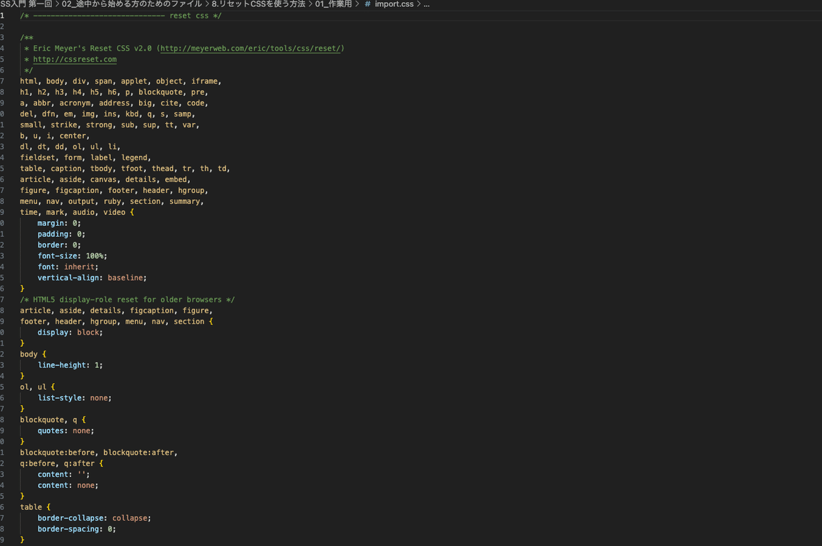Expand the breadcrumb ellipsis after import.css
The height and width of the screenshot is (546, 822).
tap(426, 5)
